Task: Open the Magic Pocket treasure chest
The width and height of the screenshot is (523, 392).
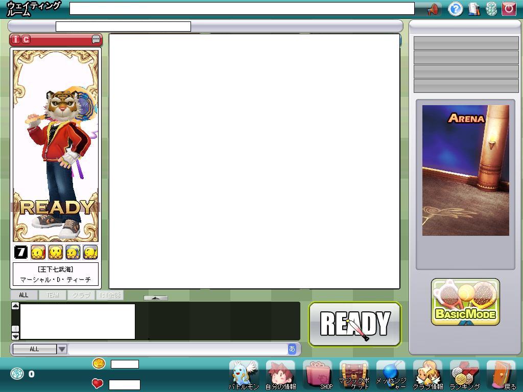Action: (x=354, y=375)
